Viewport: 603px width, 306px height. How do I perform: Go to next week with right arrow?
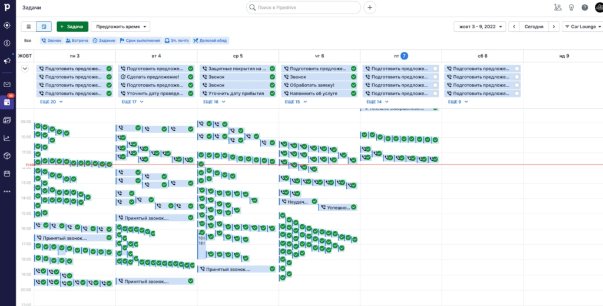point(554,26)
